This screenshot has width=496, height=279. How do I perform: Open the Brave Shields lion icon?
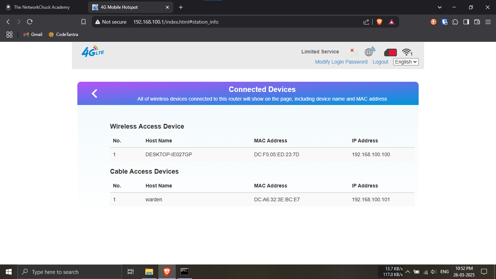click(x=379, y=22)
